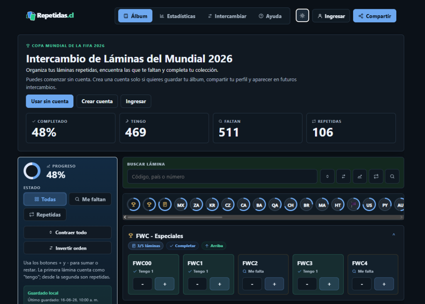Jump to the ZA team chip

[x=196, y=204]
